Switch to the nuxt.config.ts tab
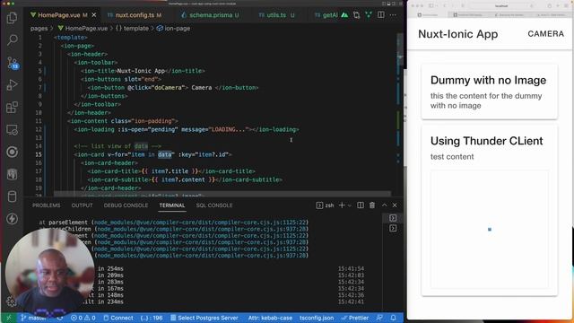This screenshot has width=574, height=323. coord(135,15)
